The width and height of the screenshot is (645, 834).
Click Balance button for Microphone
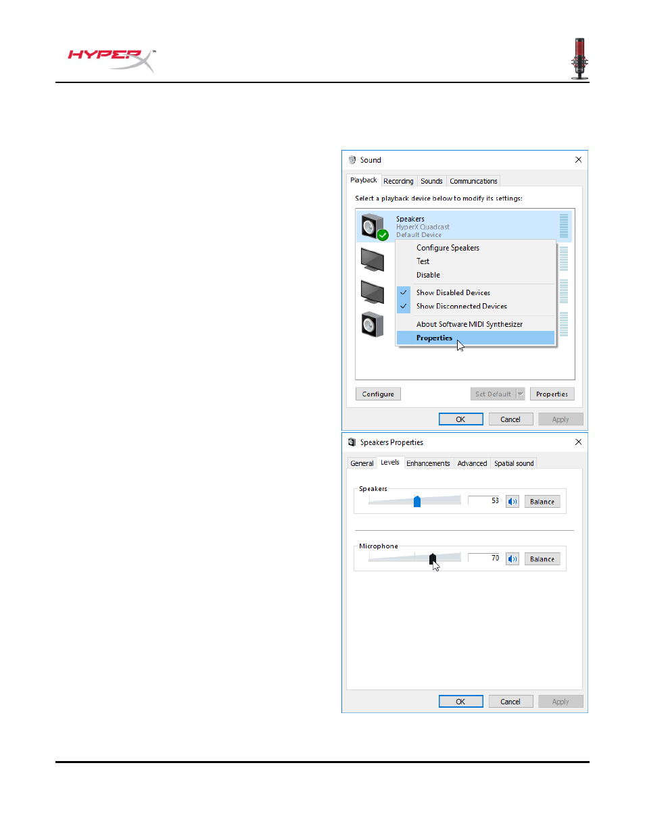(542, 559)
